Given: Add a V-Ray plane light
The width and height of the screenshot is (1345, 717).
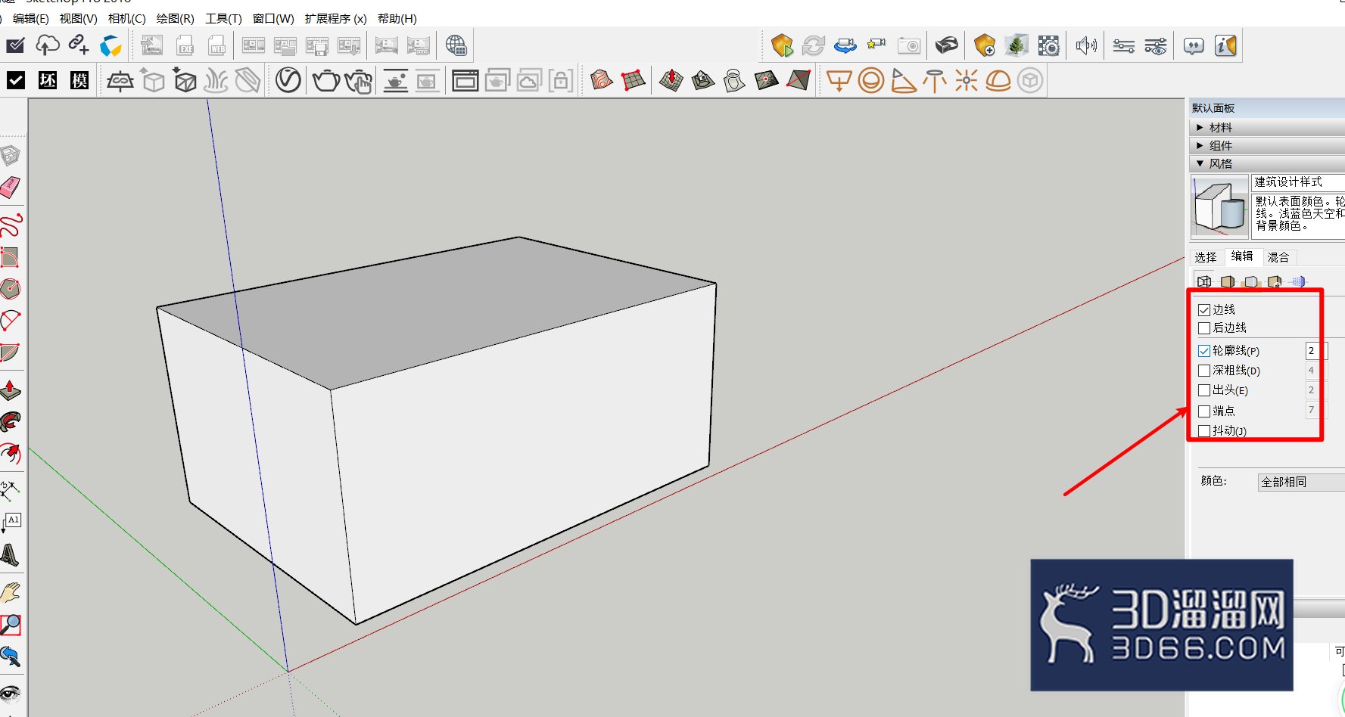Looking at the screenshot, I should pos(839,80).
